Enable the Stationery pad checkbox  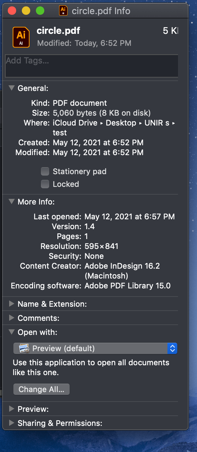[x=45, y=172]
